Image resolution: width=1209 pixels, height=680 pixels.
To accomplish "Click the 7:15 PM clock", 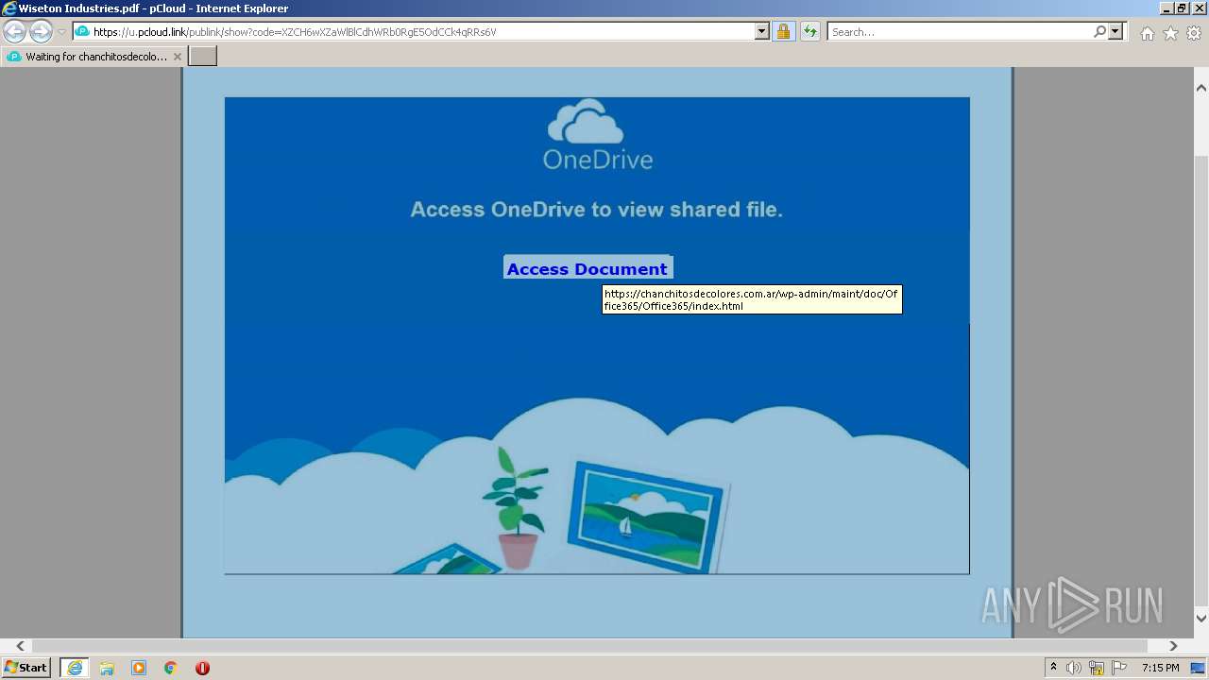I will [1160, 668].
